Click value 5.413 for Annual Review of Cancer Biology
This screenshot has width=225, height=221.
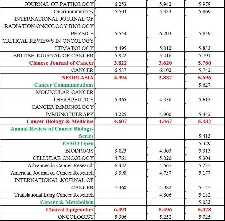coord(204,136)
